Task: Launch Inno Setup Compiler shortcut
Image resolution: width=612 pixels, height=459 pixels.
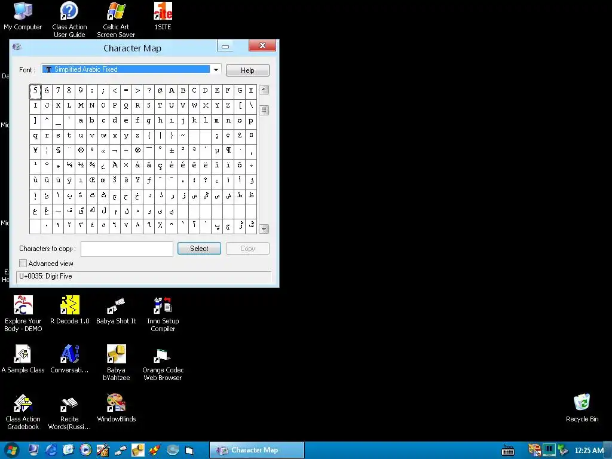Action: point(163,313)
